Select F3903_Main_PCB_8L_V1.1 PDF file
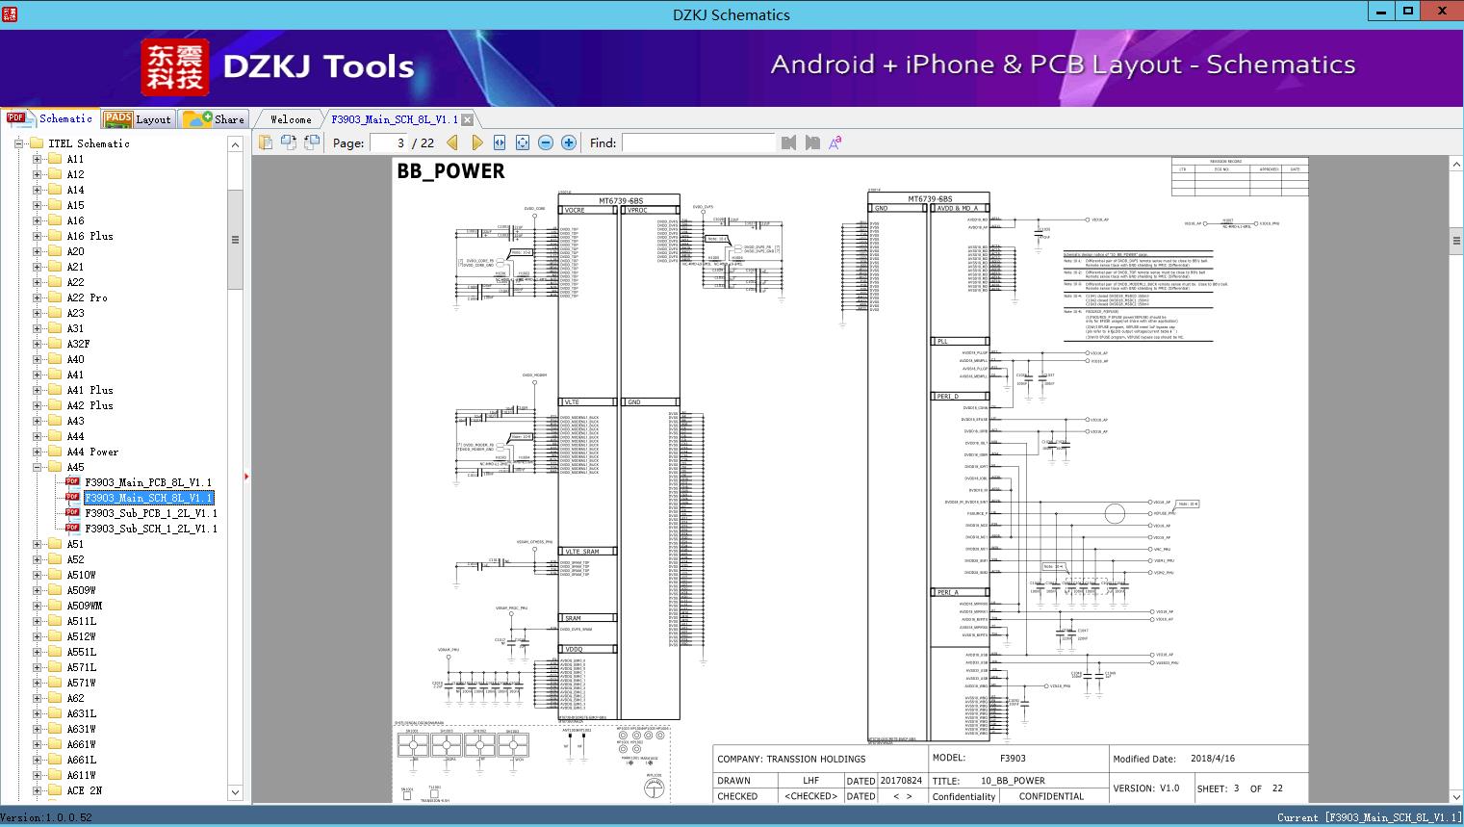 (148, 482)
